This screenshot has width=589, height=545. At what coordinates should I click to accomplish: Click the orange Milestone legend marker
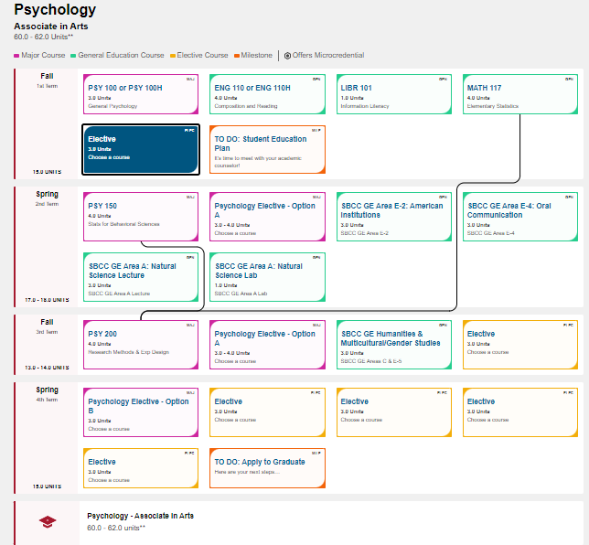point(236,56)
